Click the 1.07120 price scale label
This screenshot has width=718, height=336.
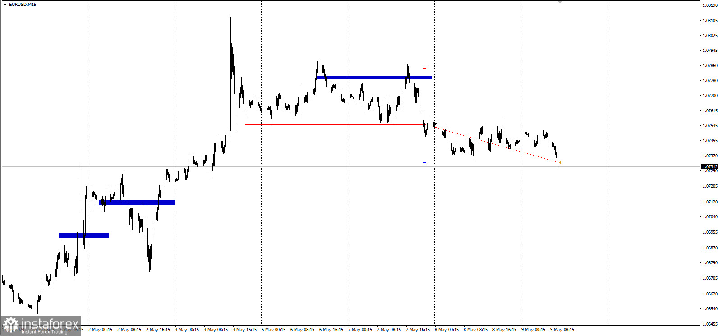coord(710,202)
